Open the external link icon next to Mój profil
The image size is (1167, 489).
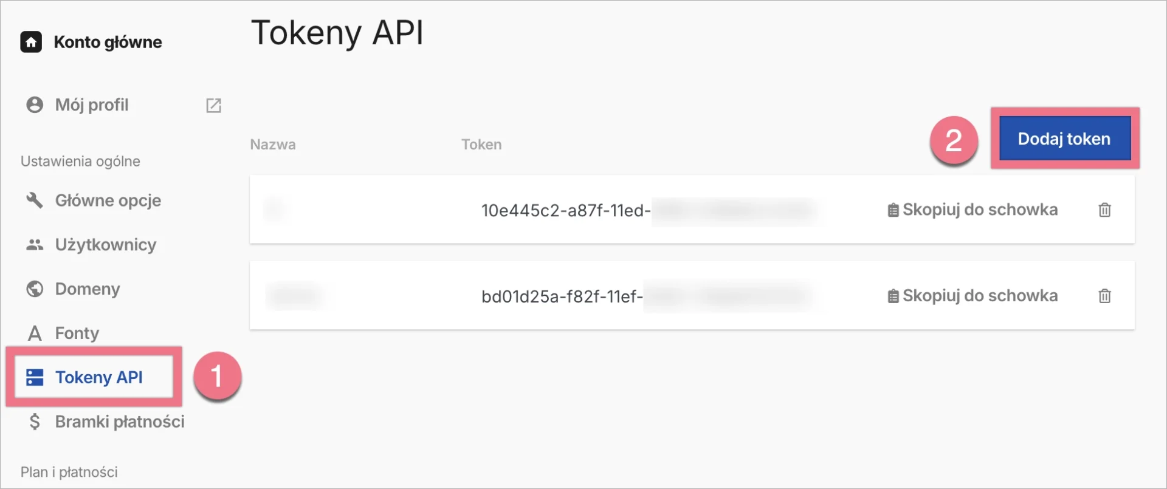click(x=213, y=105)
